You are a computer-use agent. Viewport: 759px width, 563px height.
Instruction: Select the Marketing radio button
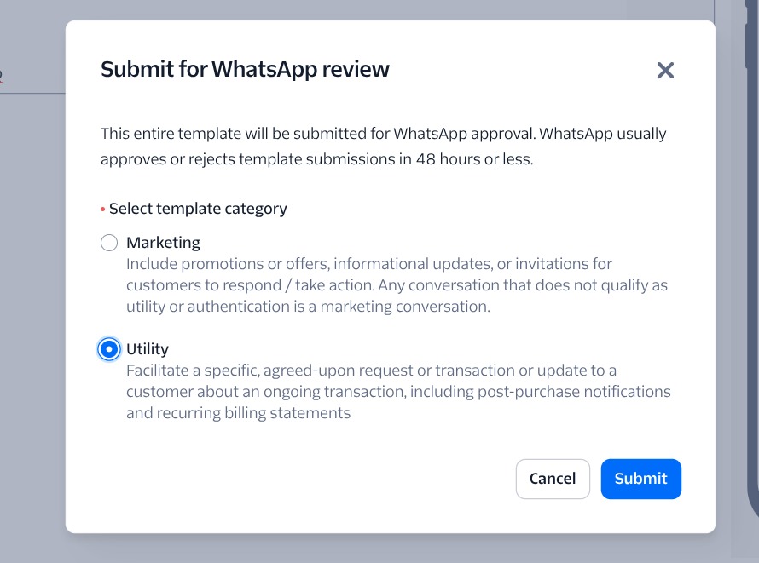(109, 243)
